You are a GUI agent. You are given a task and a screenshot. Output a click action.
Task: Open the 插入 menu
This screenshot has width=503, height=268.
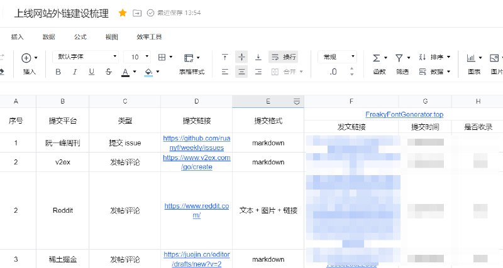click(18, 37)
